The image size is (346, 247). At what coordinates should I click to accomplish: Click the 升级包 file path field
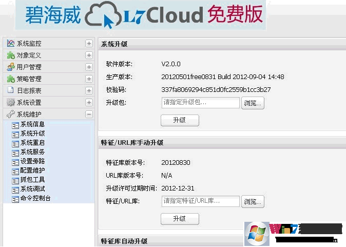[x=201, y=103]
